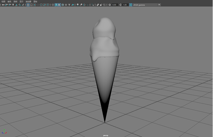Toggle Screen Space Ambient Occlusion icon

pyautogui.click(x=78, y=5)
